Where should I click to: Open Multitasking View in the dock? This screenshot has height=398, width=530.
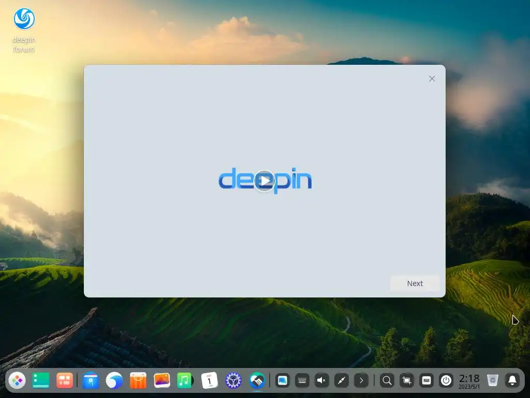pyautogui.click(x=65, y=380)
